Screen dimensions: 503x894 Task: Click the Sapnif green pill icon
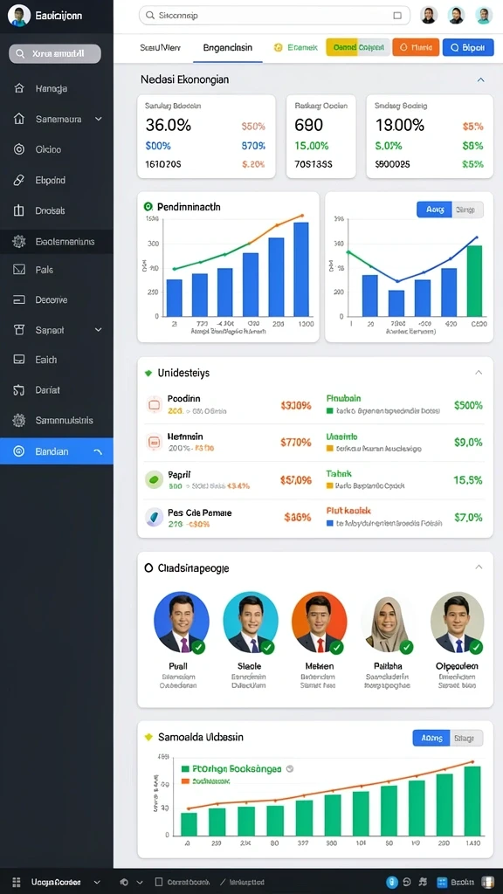[x=154, y=479]
